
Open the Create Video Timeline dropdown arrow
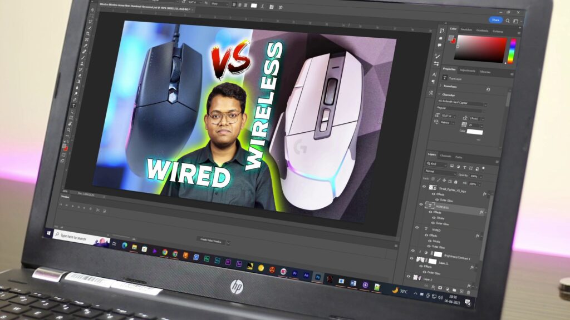pyautogui.click(x=228, y=243)
